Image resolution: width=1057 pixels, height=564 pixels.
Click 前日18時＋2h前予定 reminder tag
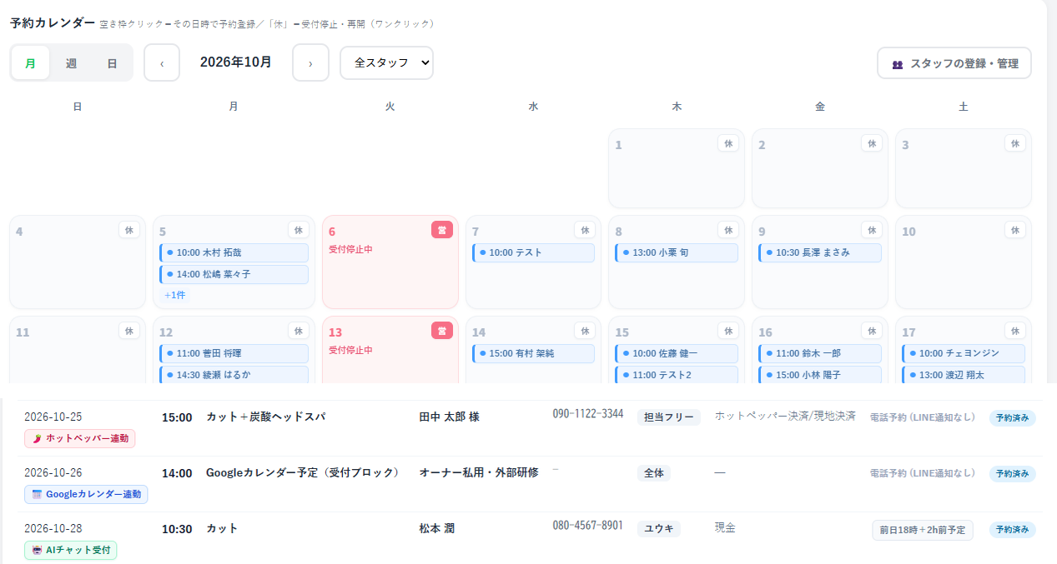pyautogui.click(x=922, y=530)
